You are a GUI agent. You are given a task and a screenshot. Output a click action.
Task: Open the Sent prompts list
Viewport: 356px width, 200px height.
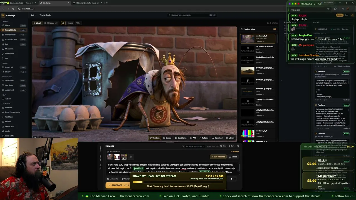[232, 146]
